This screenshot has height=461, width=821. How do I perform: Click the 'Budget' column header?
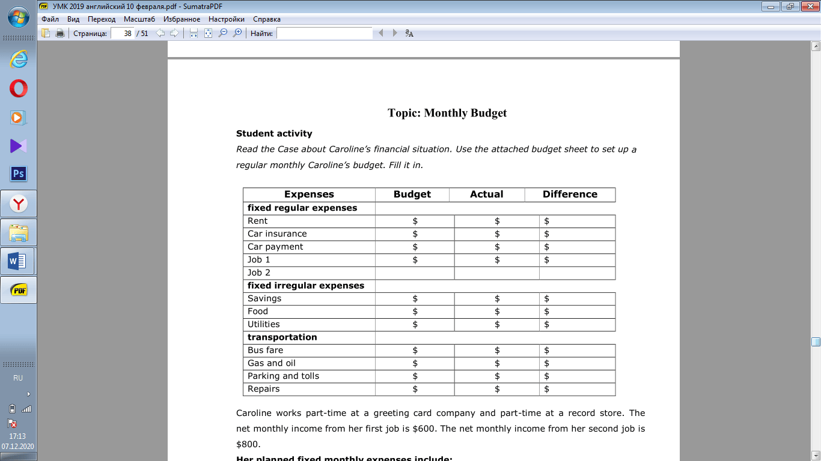coord(412,194)
